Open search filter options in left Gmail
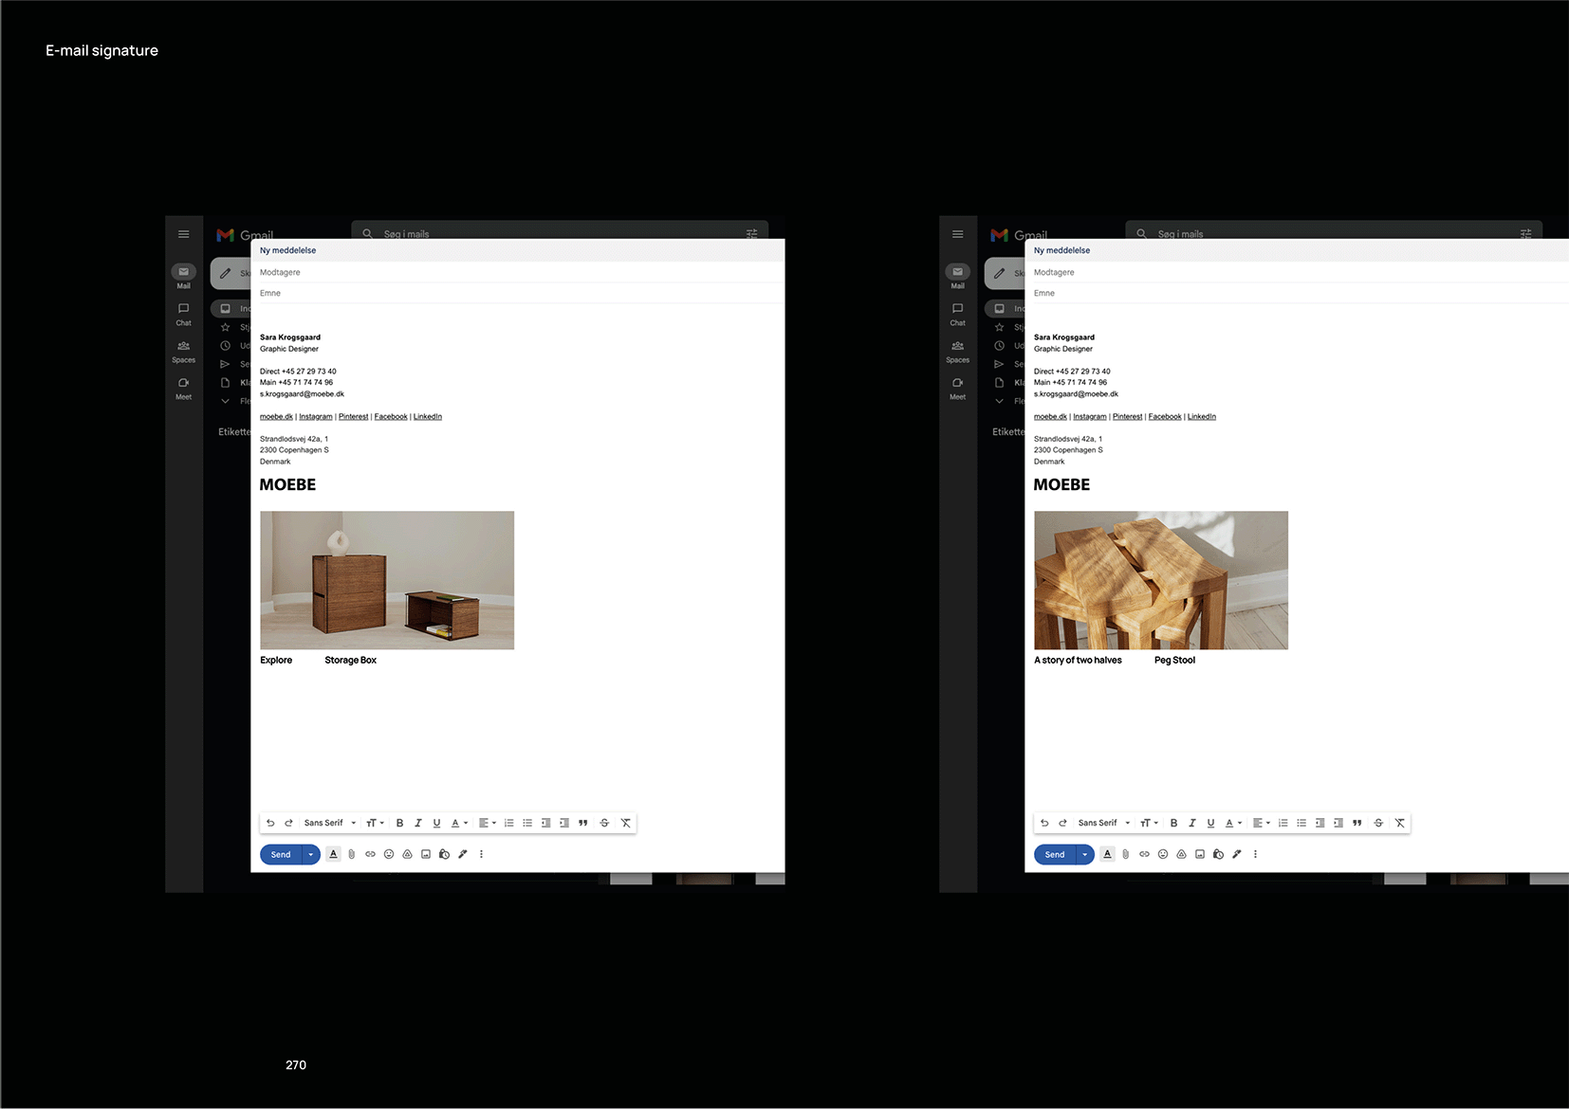The image size is (1569, 1109). click(752, 233)
